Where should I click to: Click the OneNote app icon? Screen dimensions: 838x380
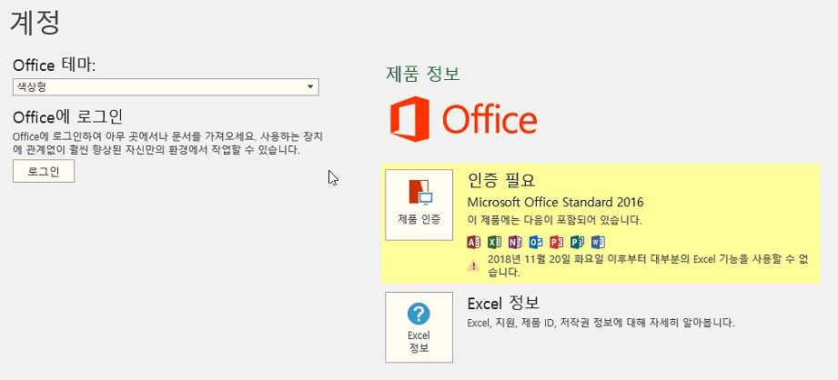515,243
